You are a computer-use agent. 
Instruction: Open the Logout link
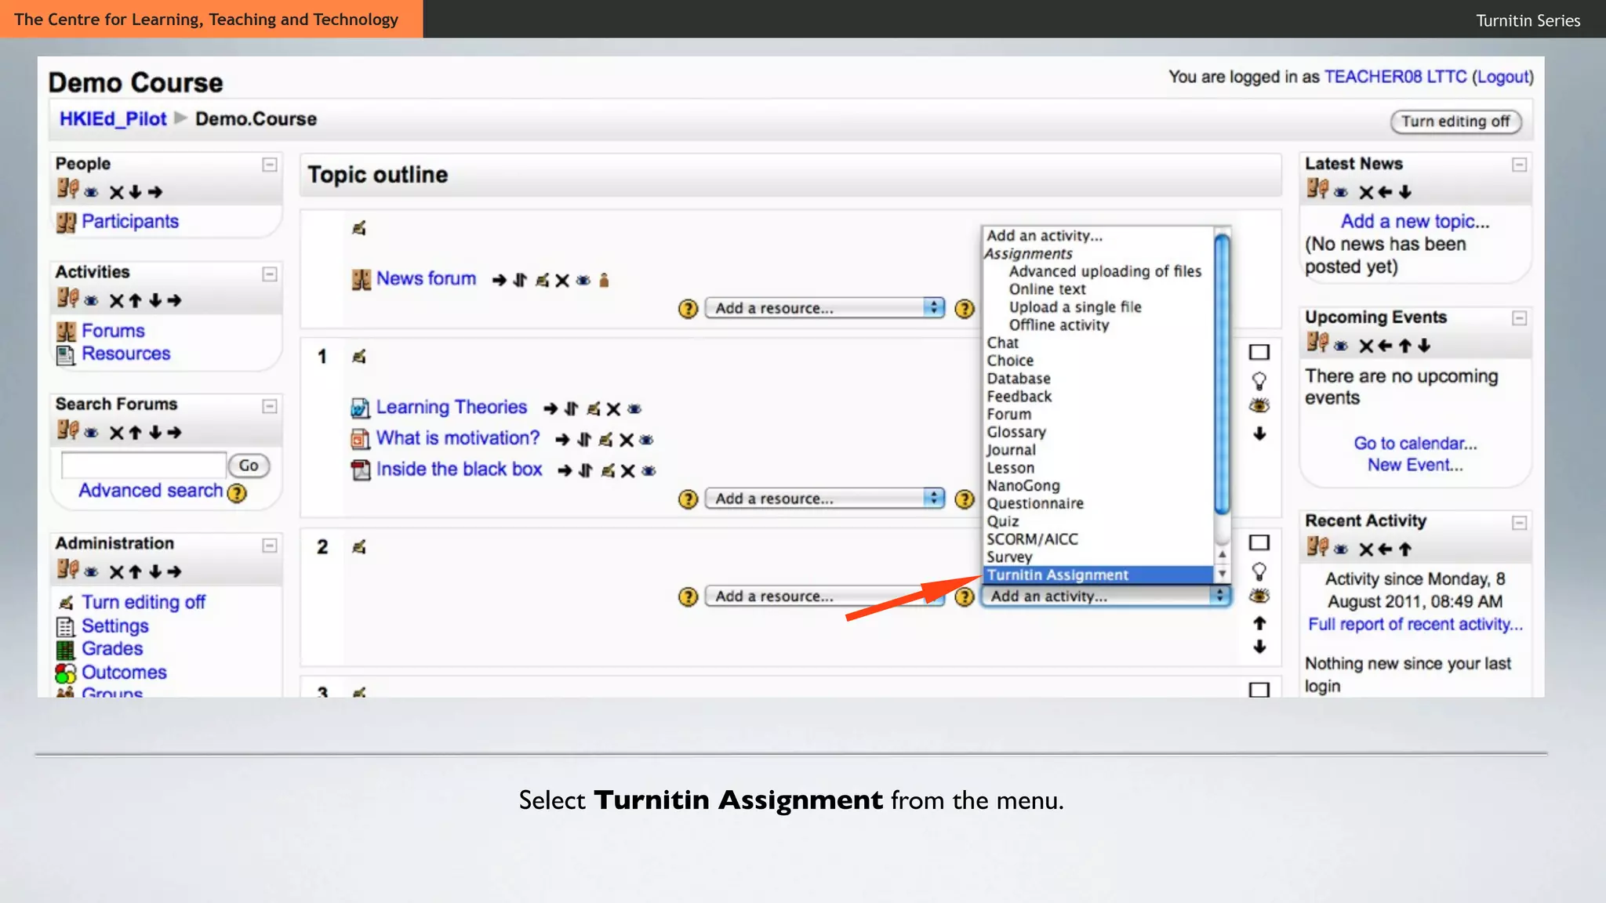point(1503,77)
